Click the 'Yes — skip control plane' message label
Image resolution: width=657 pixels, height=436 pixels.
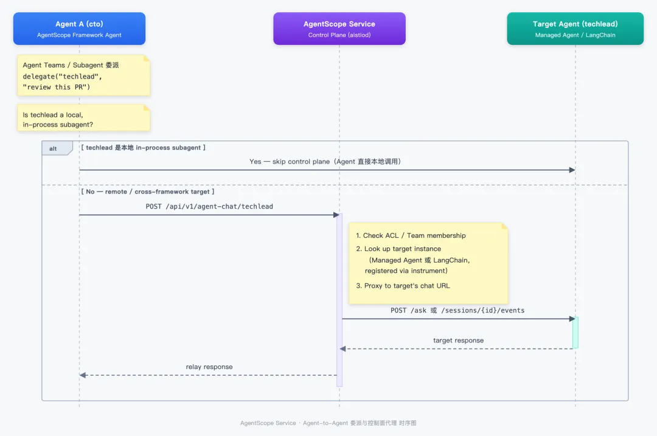click(325, 162)
